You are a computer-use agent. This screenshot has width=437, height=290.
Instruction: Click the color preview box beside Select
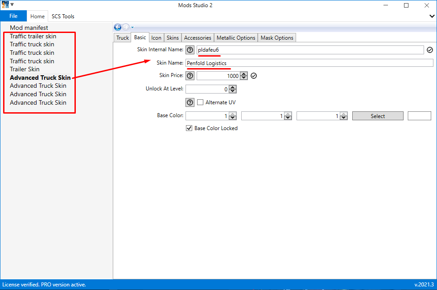pos(419,116)
